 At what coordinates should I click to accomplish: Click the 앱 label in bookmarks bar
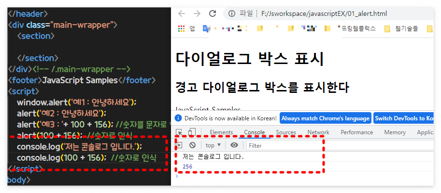(192, 28)
